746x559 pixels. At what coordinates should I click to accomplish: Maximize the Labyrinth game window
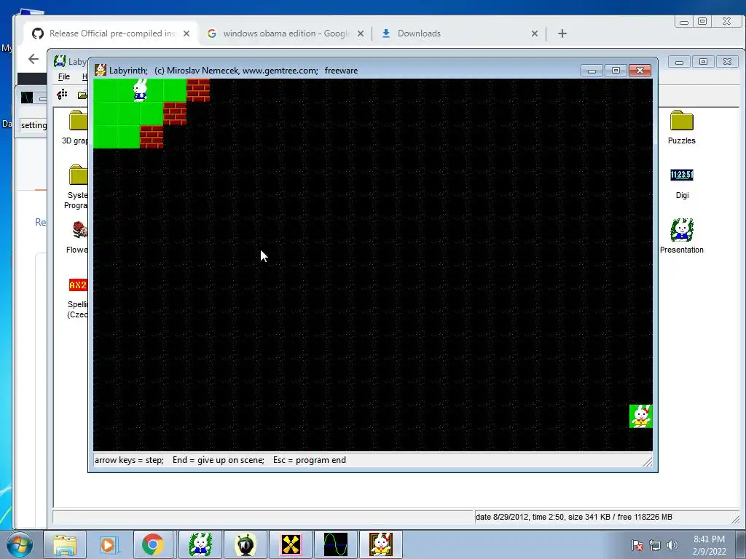tap(616, 71)
